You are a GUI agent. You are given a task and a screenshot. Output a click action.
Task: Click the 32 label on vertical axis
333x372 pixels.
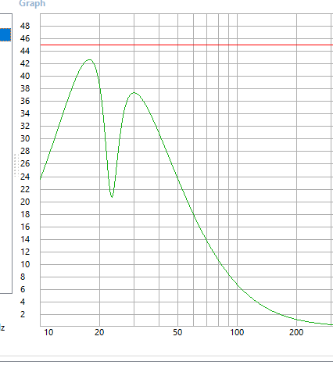click(25, 126)
